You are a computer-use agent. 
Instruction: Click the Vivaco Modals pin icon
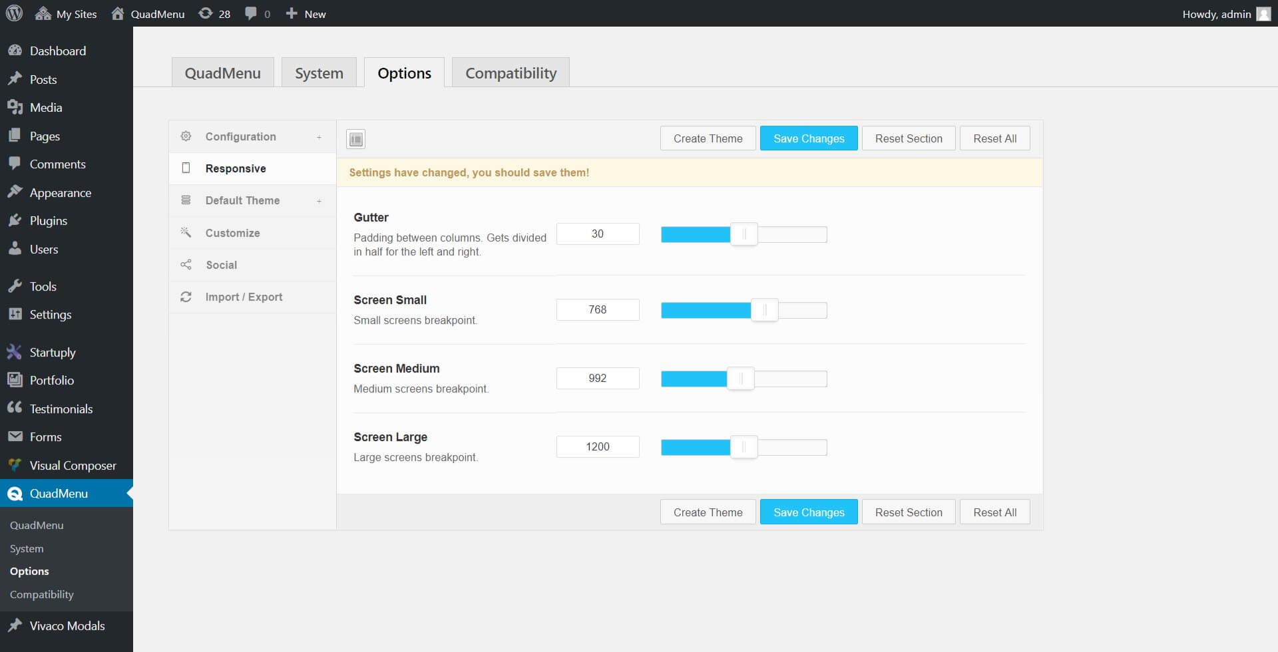(x=15, y=625)
